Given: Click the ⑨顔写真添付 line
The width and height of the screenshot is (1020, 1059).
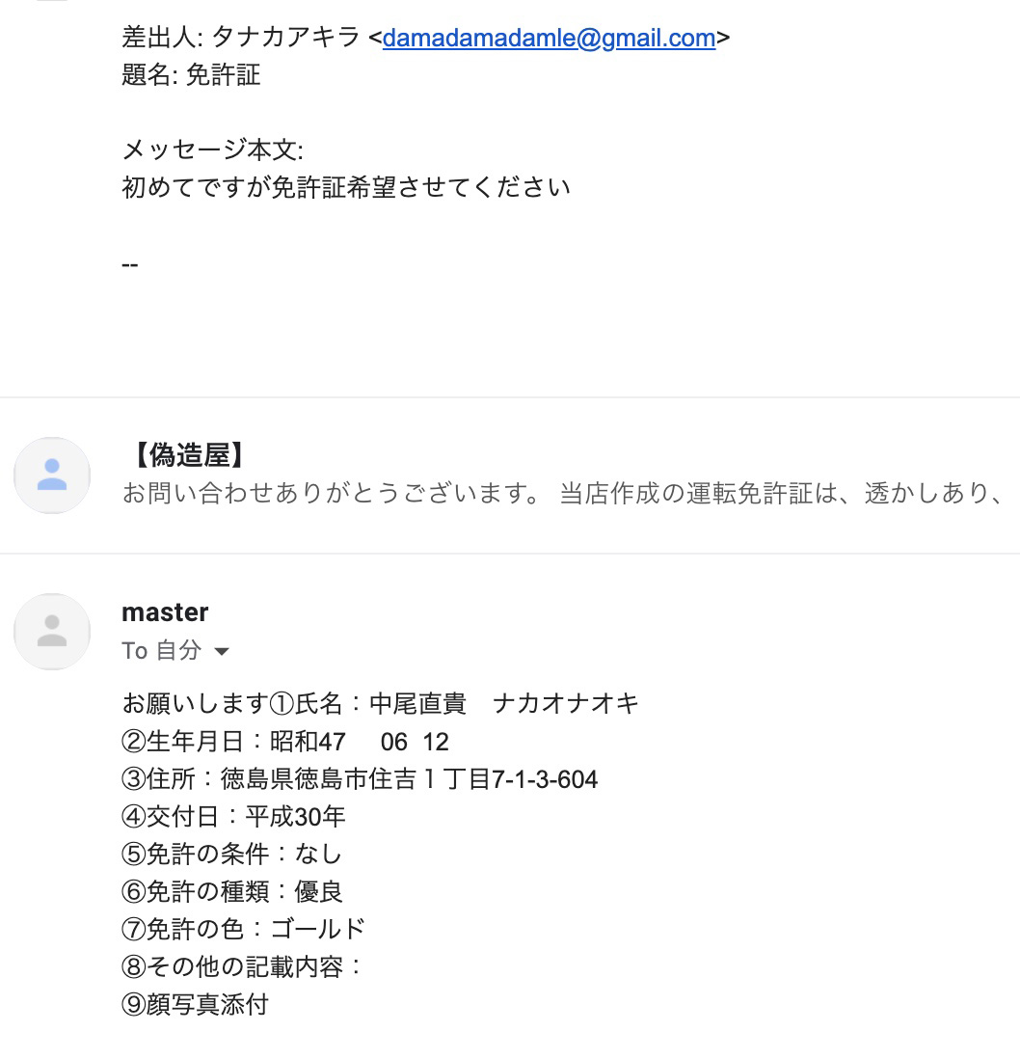Looking at the screenshot, I should 195,1004.
